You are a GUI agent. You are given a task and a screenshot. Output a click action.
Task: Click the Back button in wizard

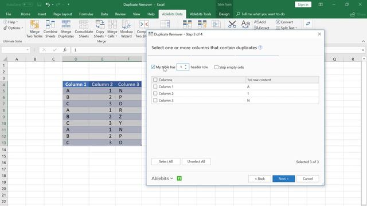coord(260,179)
